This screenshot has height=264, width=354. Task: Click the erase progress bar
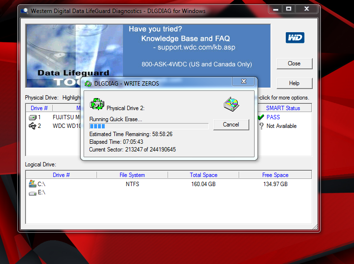(x=149, y=126)
